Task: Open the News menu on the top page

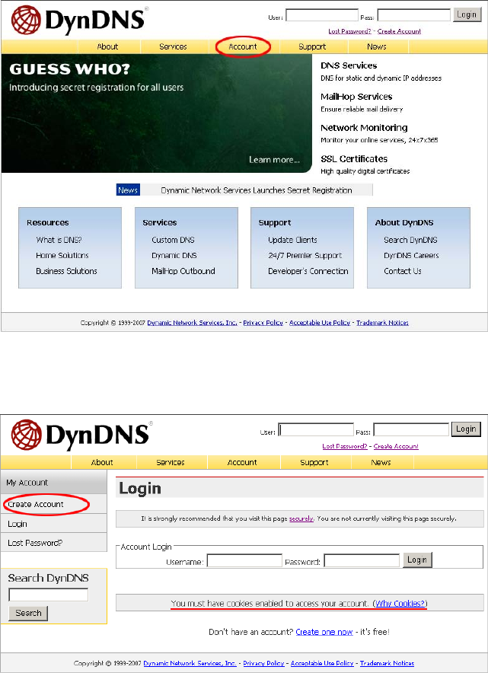Action: coord(376,46)
